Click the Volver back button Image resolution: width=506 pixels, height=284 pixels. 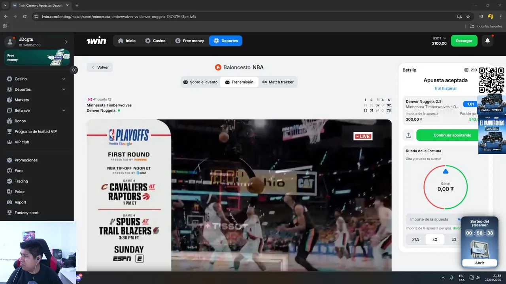[100, 67]
